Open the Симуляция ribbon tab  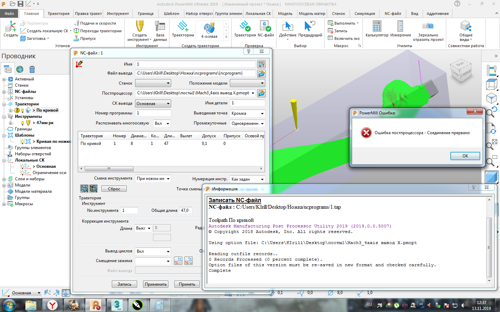tap(365, 14)
